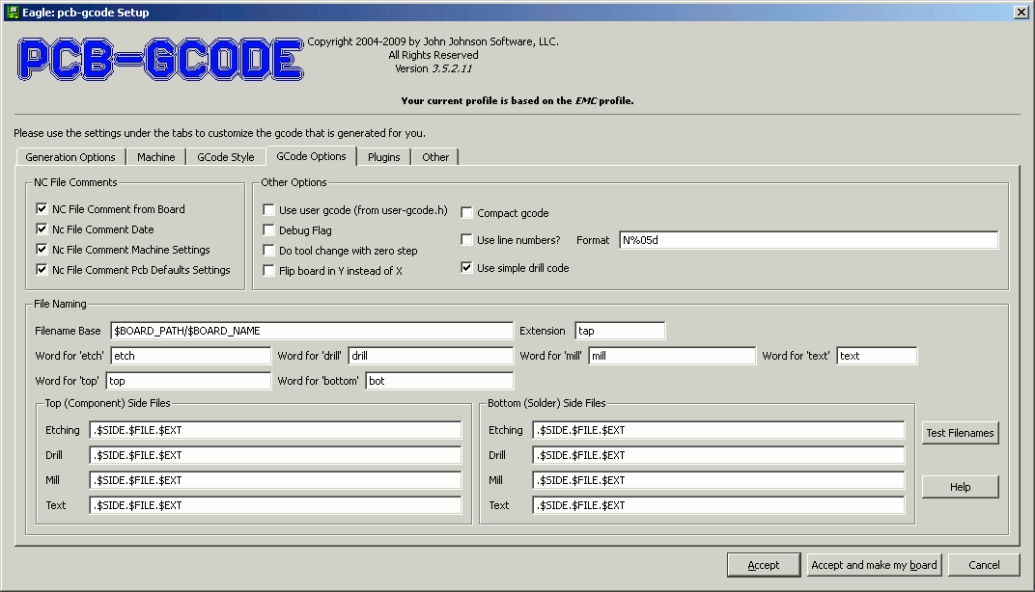Click the copyright John Johnson Software line

[x=433, y=41]
